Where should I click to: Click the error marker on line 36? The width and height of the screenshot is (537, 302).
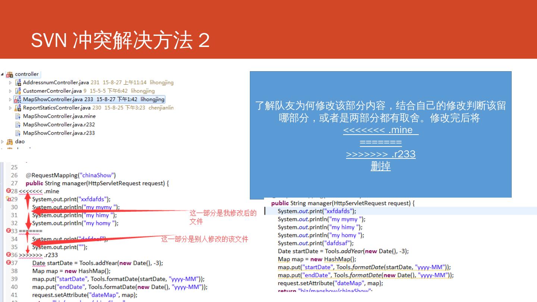(x=8, y=255)
